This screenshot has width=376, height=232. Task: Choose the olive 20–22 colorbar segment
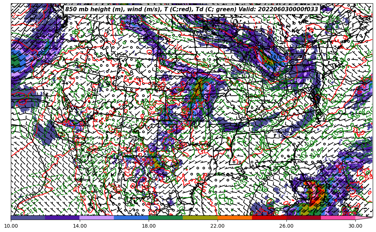pyautogui.click(x=200, y=218)
